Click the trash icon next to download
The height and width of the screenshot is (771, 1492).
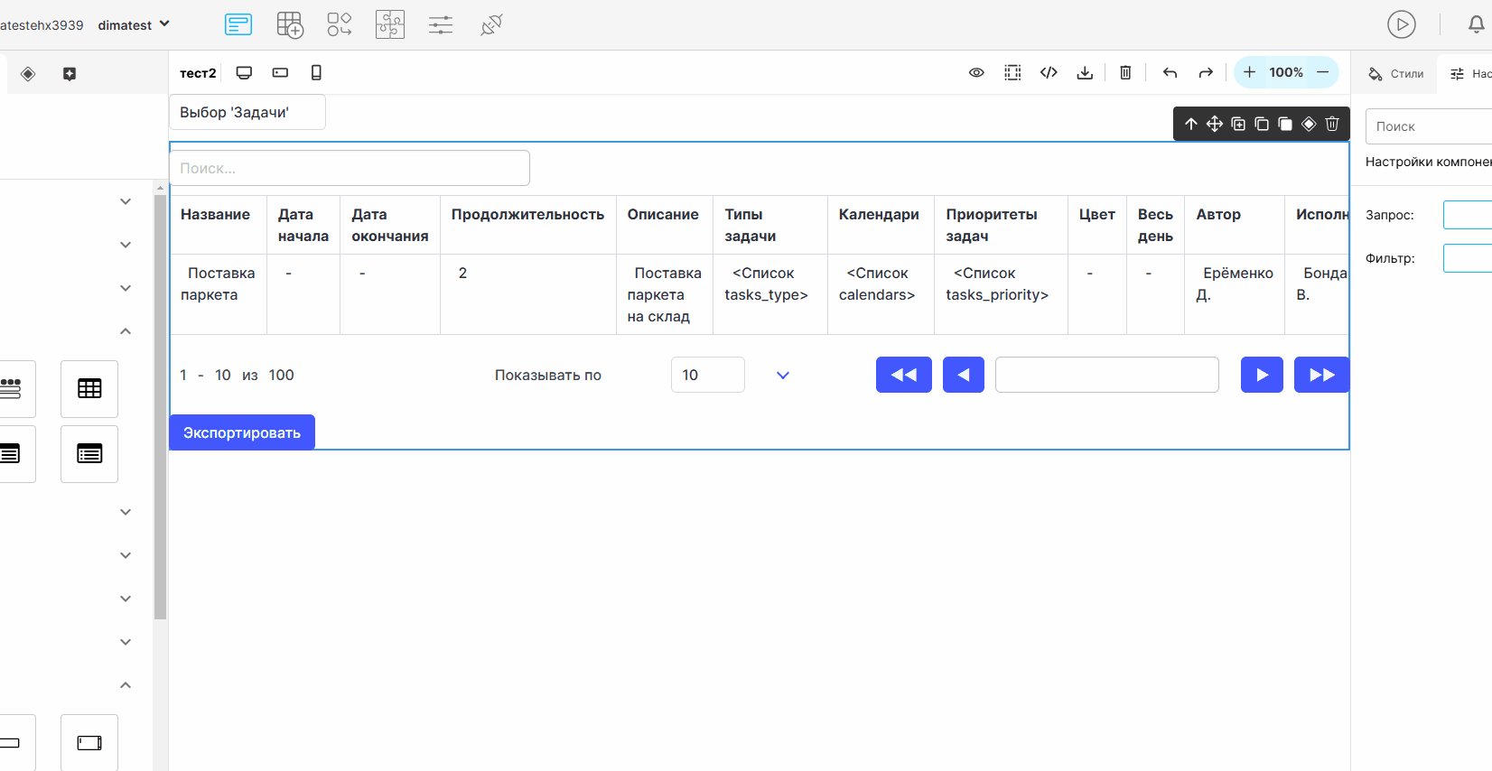coord(1125,73)
